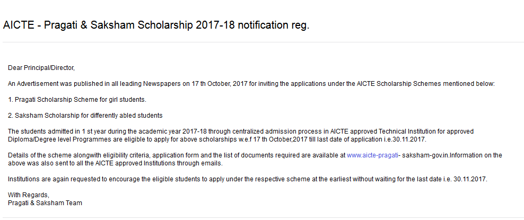Click the paragraph starting "Institutions are again requested"
Viewport: 524px width, 220px height.
pos(248,179)
